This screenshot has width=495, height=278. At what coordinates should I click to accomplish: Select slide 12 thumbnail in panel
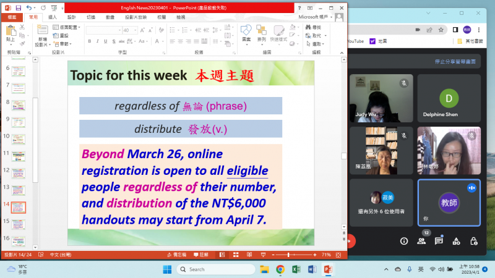(19, 173)
